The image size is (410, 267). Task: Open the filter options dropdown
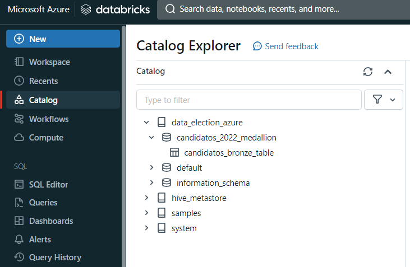(384, 100)
